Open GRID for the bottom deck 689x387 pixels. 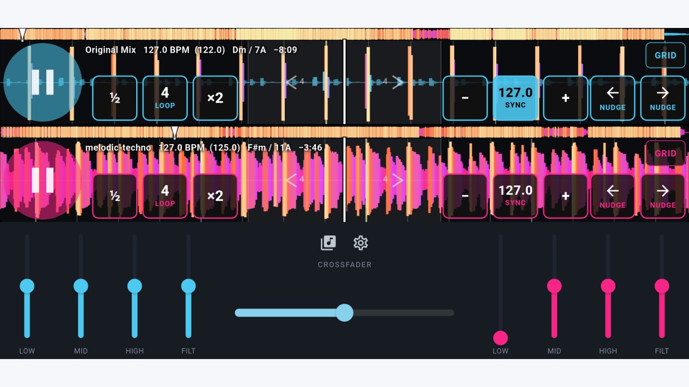[665, 153]
